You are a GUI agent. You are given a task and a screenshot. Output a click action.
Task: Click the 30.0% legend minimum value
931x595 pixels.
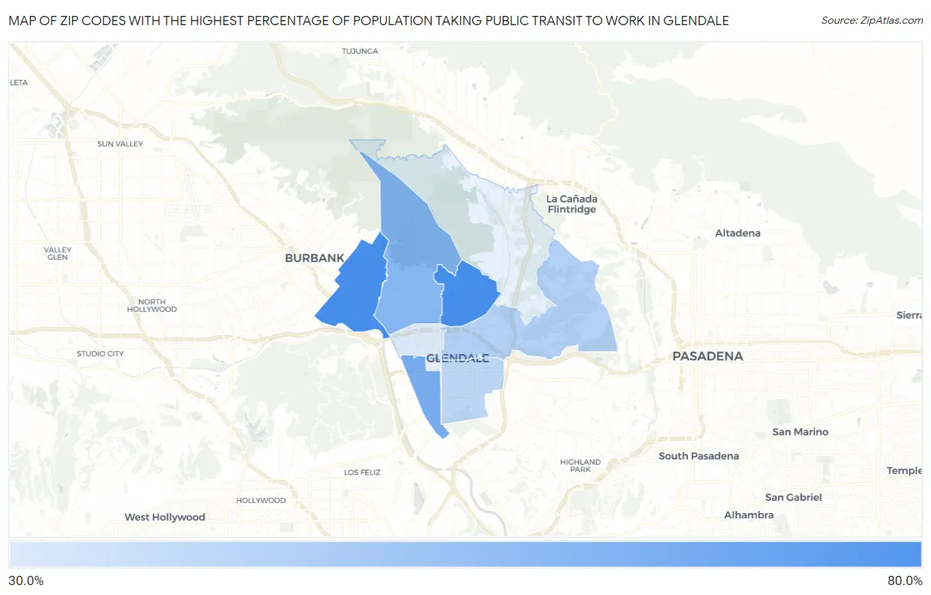point(26,580)
